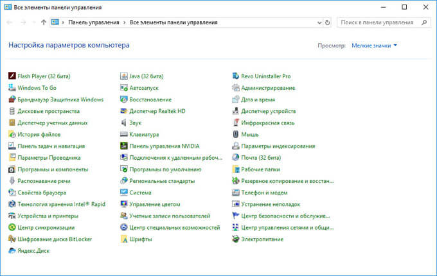Click the forward navigation arrow
437x276 pixels.
(x=23, y=22)
